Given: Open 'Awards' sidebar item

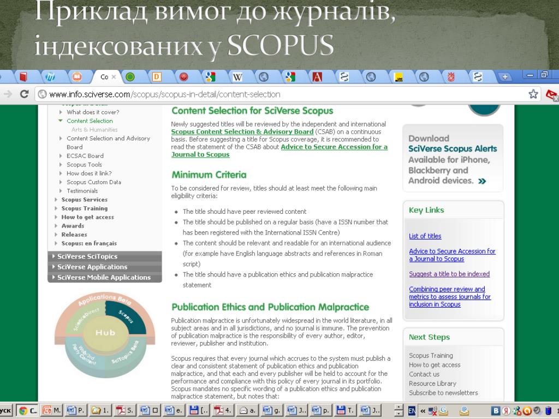Looking at the screenshot, I should point(73,226).
